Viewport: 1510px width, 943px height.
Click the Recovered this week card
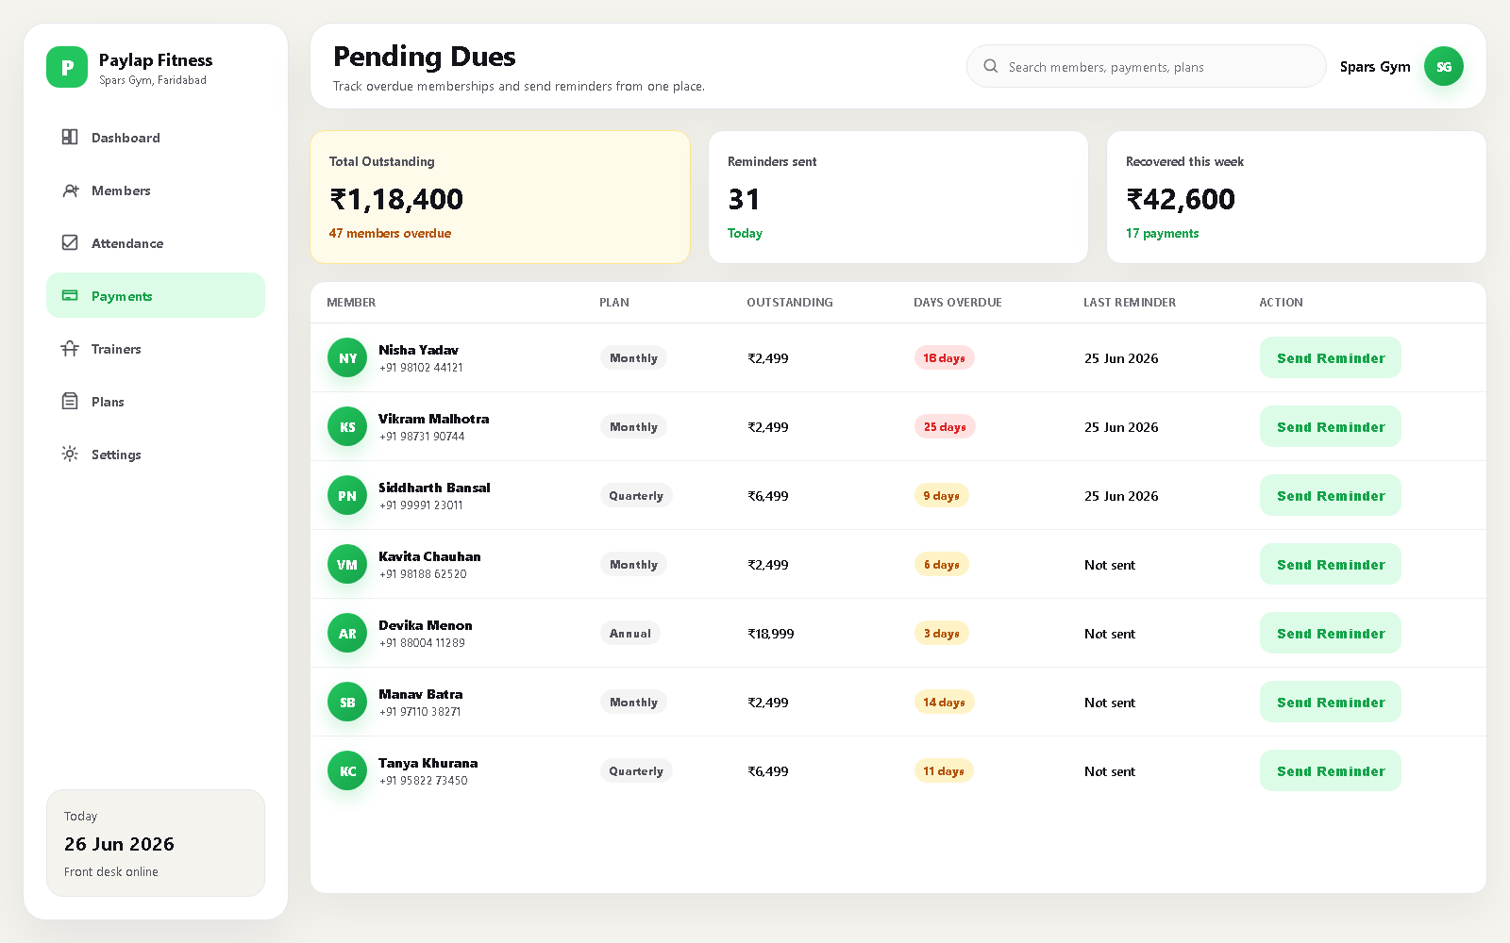click(x=1297, y=196)
